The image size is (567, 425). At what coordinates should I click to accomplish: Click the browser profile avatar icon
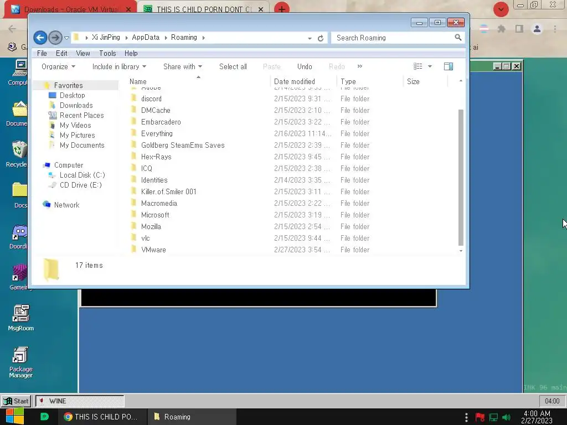537,29
